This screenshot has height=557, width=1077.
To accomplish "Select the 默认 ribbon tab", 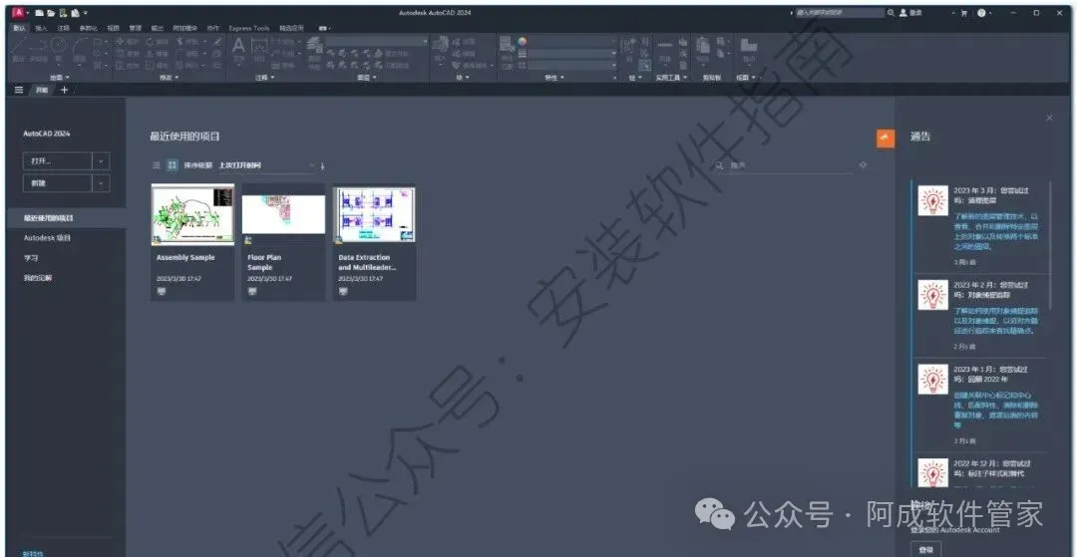I will coord(19,29).
